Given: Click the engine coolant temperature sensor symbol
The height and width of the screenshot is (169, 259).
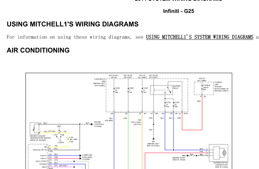Looking at the screenshot, I should (x=35, y=128).
